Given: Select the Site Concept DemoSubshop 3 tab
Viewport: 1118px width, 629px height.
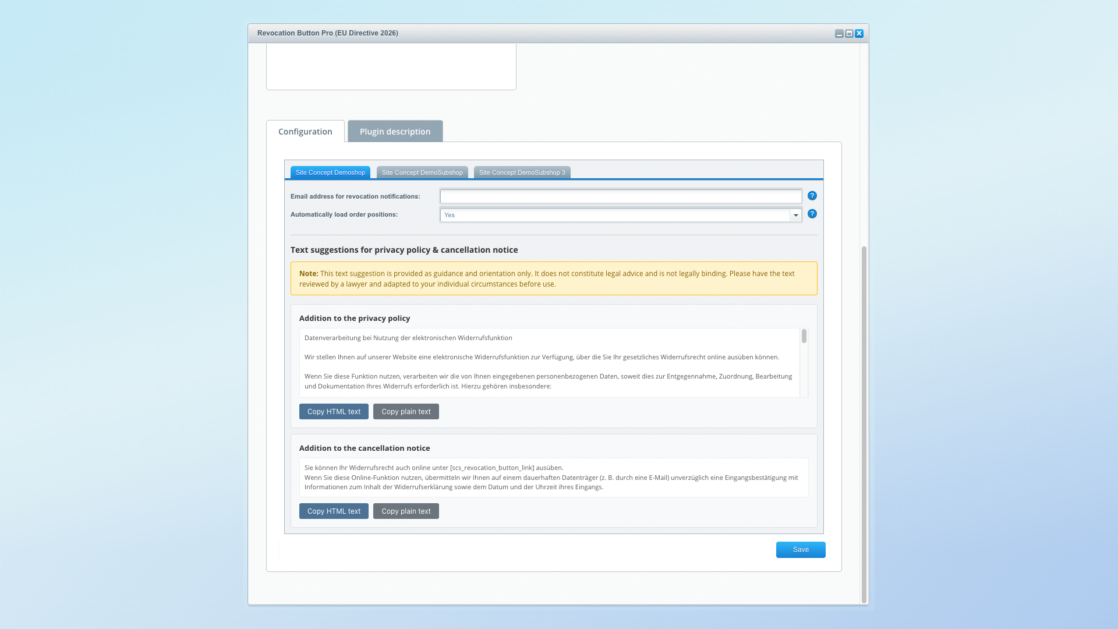Looking at the screenshot, I should 522,172.
